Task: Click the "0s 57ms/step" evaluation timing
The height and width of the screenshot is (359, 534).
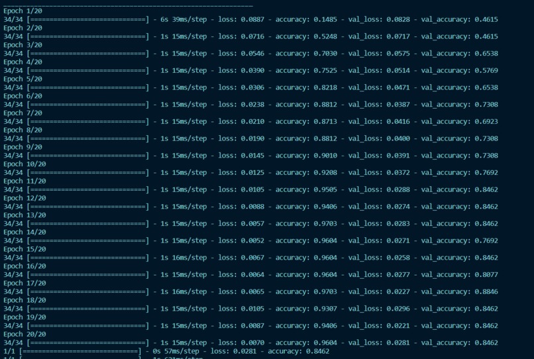Action: (176, 352)
